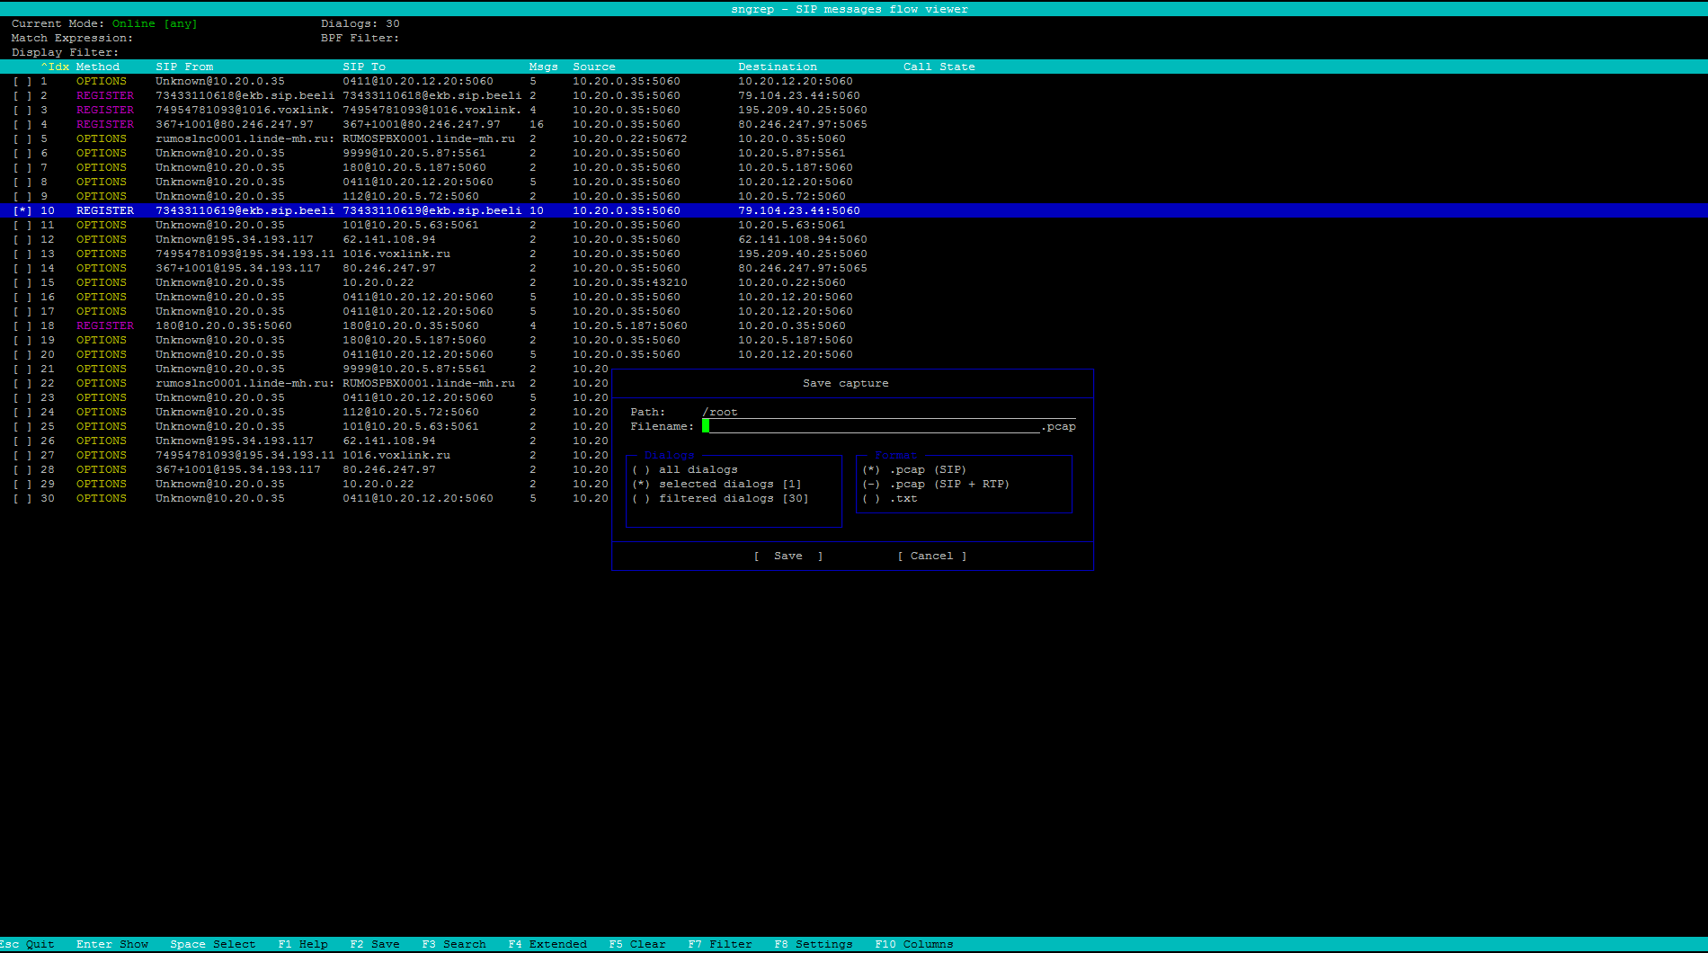Viewport: 1708px width, 953px height.
Task: Click F3 Search in bottom bar
Action: point(454,944)
